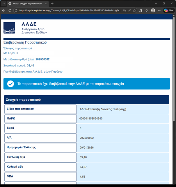The height and width of the screenshot is (187, 176).
Task: Click 'Ημερομηνία Έκδοσης' label cell
Action: pyautogui.click(x=40, y=148)
